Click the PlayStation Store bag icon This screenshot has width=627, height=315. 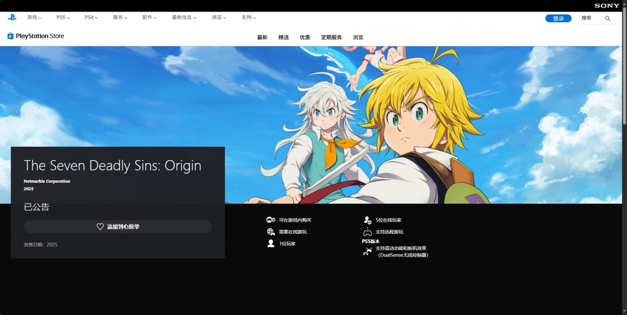coord(10,36)
